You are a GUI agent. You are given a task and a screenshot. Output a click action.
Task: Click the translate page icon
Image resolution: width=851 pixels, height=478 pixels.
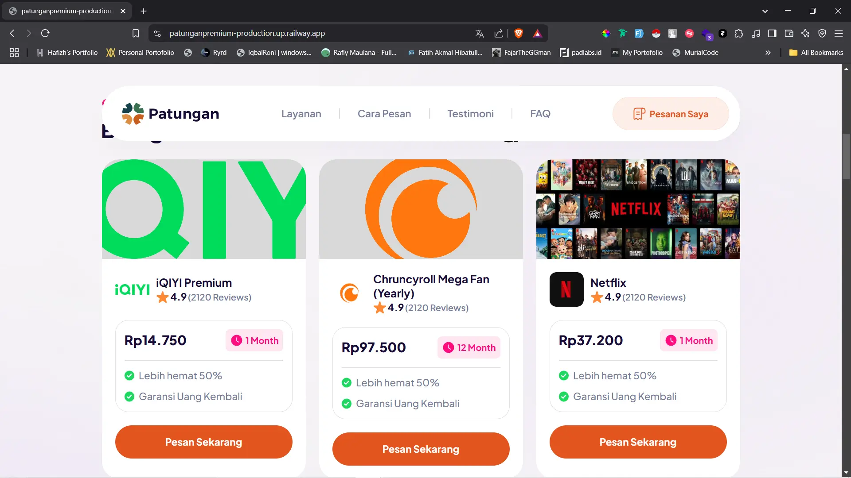pos(480,33)
